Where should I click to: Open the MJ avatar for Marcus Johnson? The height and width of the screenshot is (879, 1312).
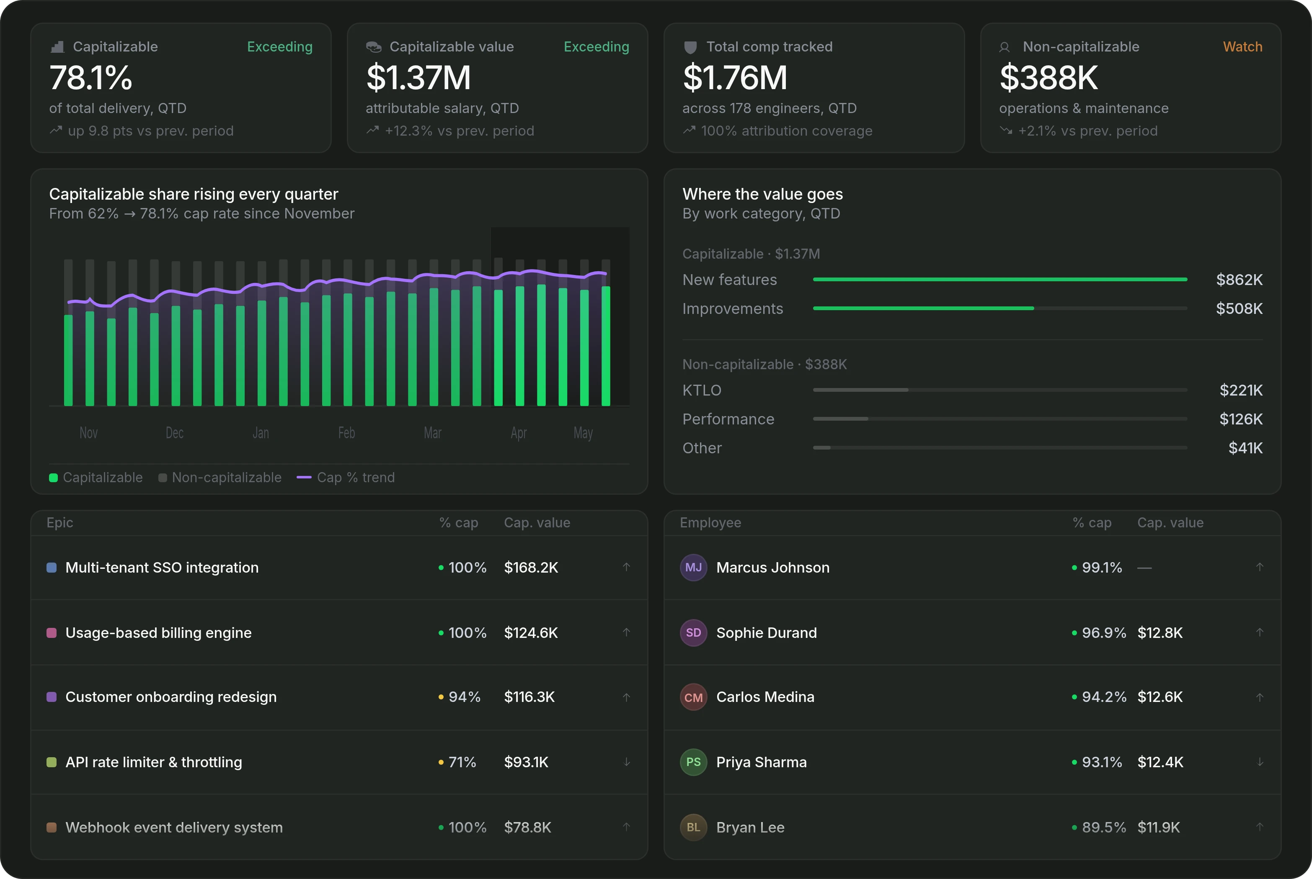pyautogui.click(x=693, y=567)
